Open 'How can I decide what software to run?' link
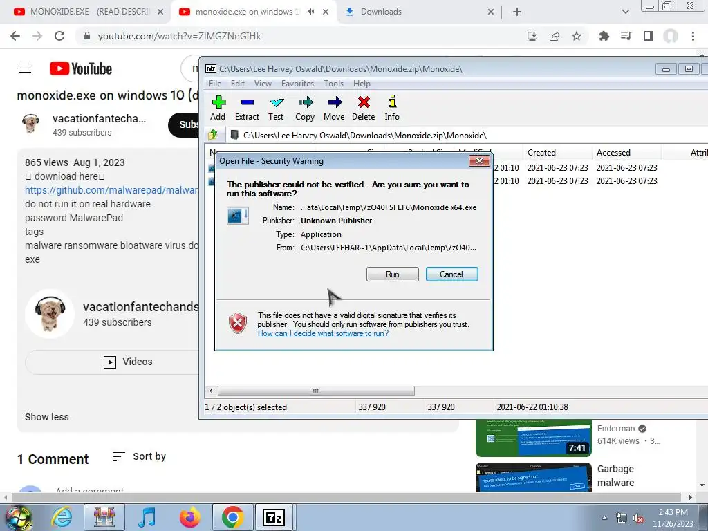This screenshot has width=708, height=531. tap(323, 333)
